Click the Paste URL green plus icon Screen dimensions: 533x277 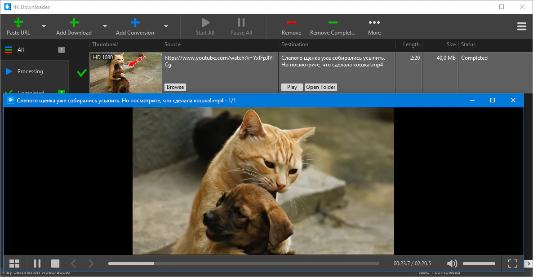(18, 23)
